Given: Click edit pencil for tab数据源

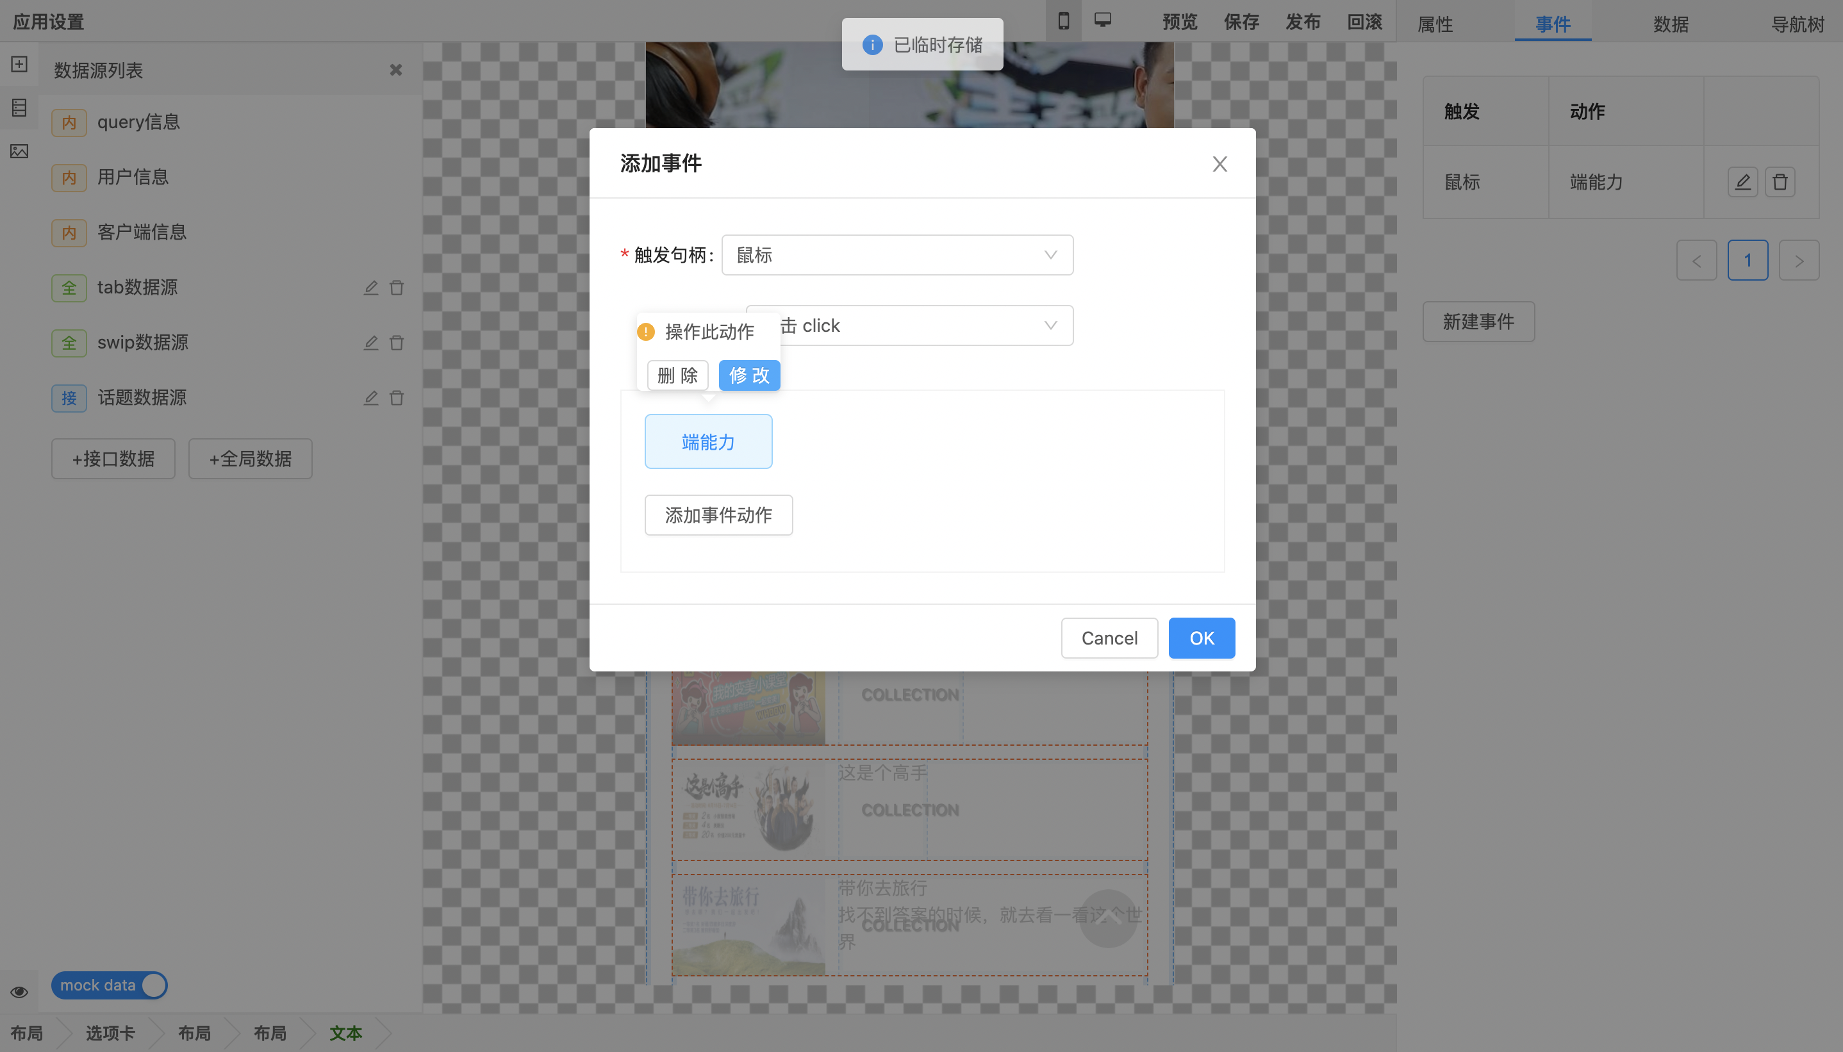Looking at the screenshot, I should (370, 288).
